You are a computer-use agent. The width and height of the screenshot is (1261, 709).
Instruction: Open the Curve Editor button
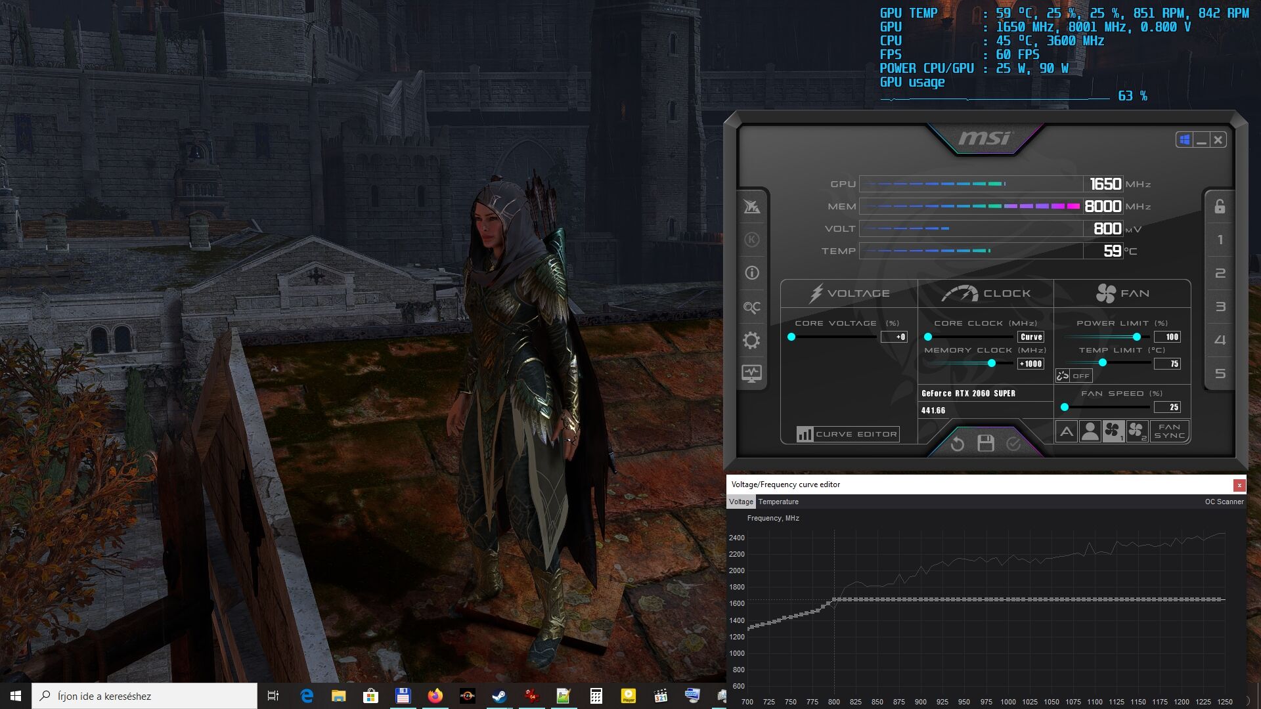pos(847,434)
